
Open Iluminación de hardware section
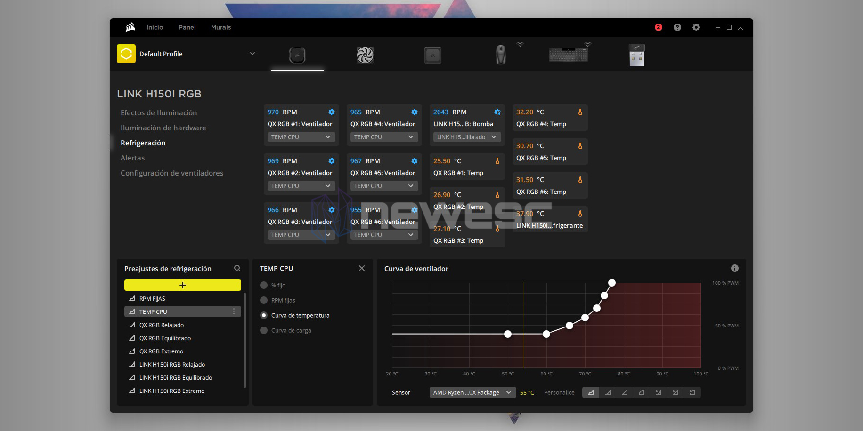(163, 128)
